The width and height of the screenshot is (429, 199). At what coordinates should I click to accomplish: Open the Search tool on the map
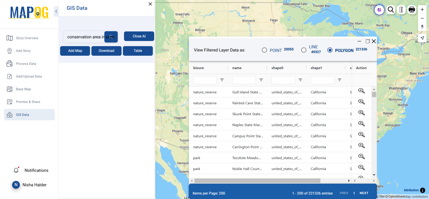click(x=390, y=10)
